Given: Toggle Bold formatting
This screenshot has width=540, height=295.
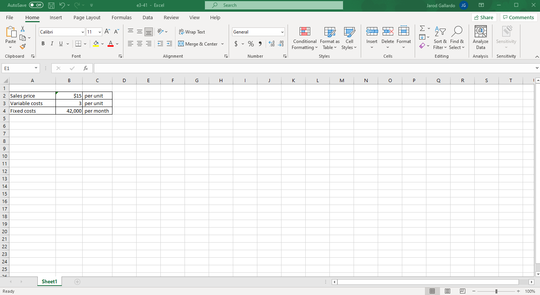Looking at the screenshot, I should [43, 44].
